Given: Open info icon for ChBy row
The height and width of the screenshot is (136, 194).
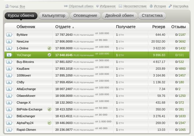Looking at the screenshot, I should tap(9, 82).
